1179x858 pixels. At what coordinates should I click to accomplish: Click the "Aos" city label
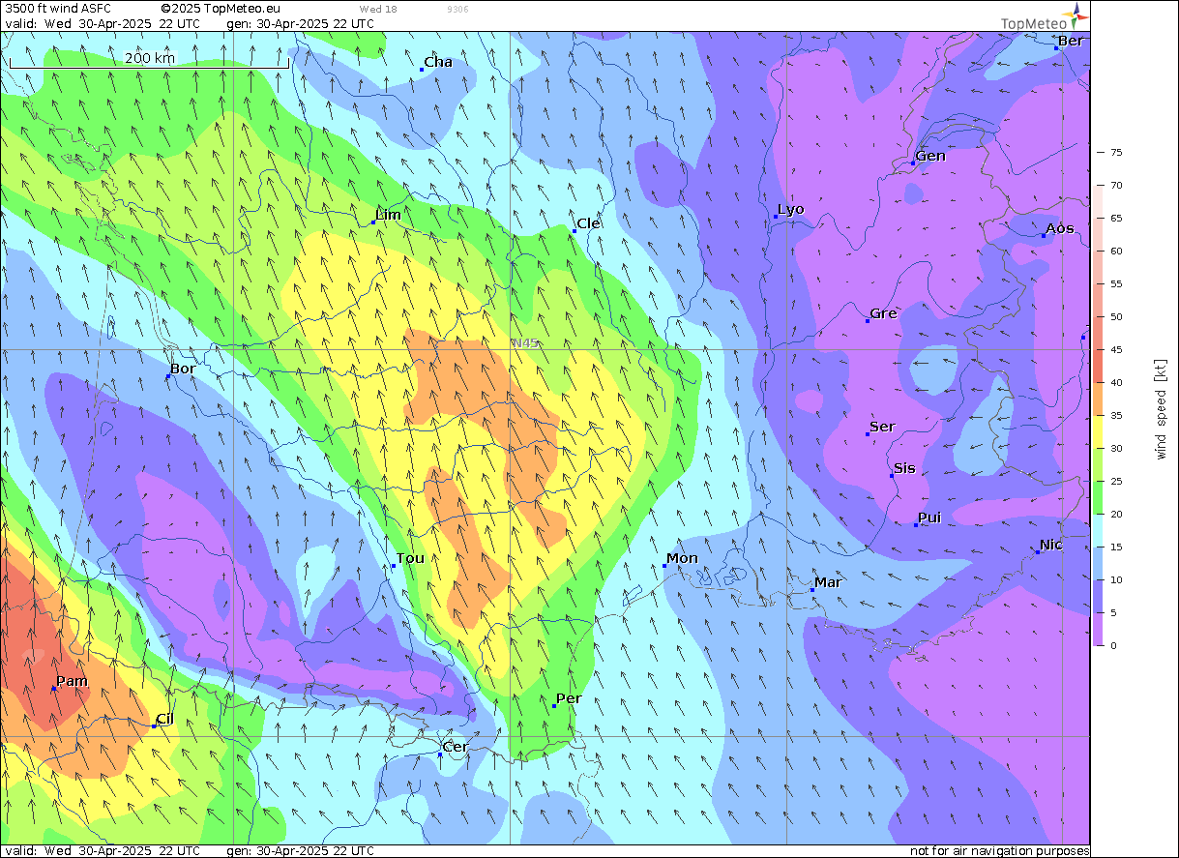click(1060, 228)
